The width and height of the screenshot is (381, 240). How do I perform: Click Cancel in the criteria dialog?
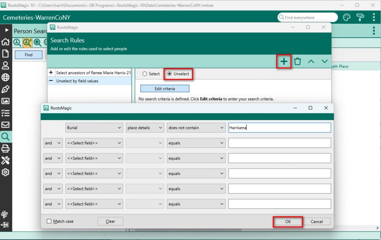[x=317, y=221]
